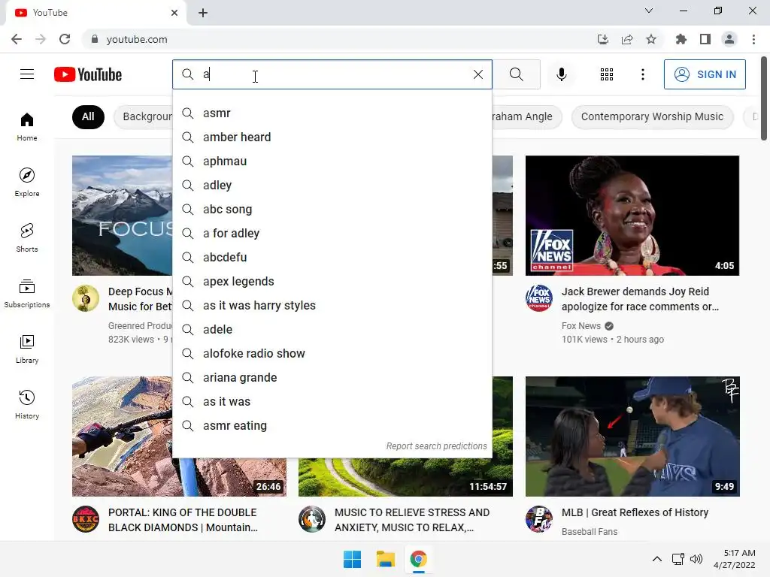770x577 pixels.
Task: Open 'MLB | Great Reflexes of History' title
Action: (635, 512)
